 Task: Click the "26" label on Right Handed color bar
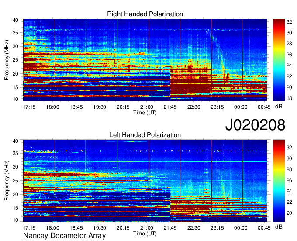(289, 55)
